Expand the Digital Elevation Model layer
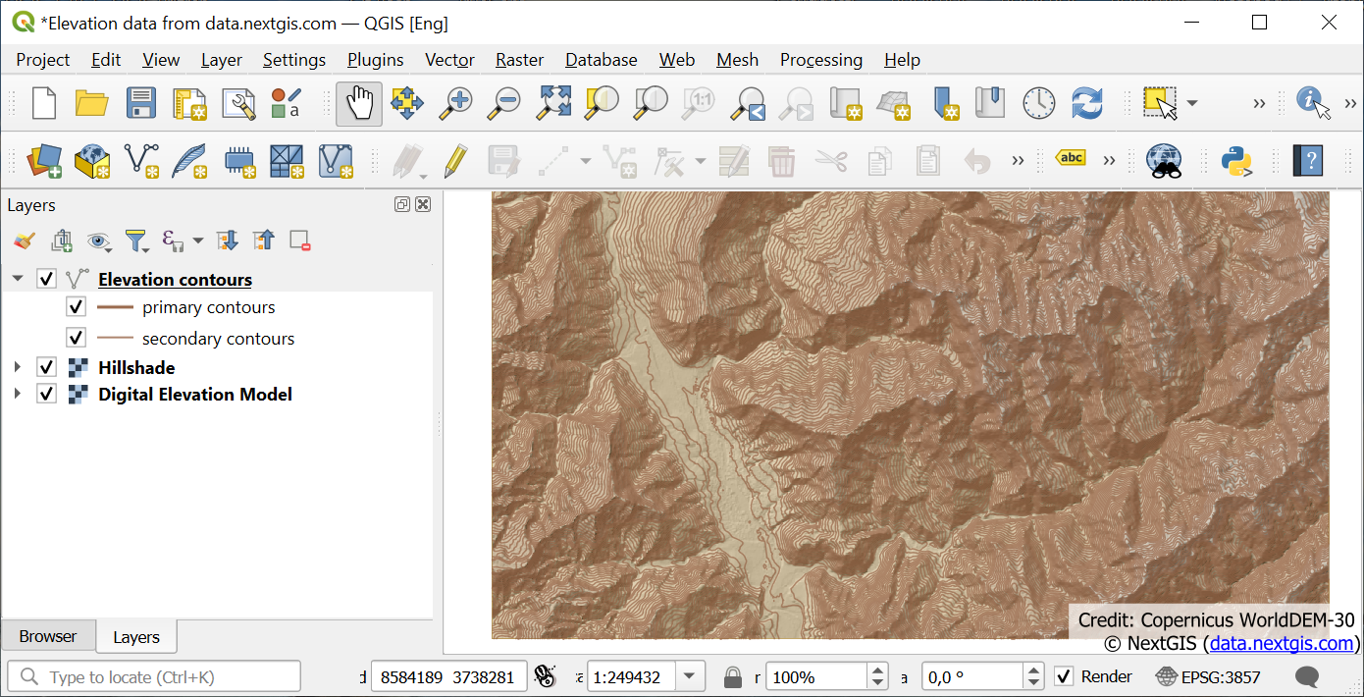The height and width of the screenshot is (697, 1364). (17, 394)
